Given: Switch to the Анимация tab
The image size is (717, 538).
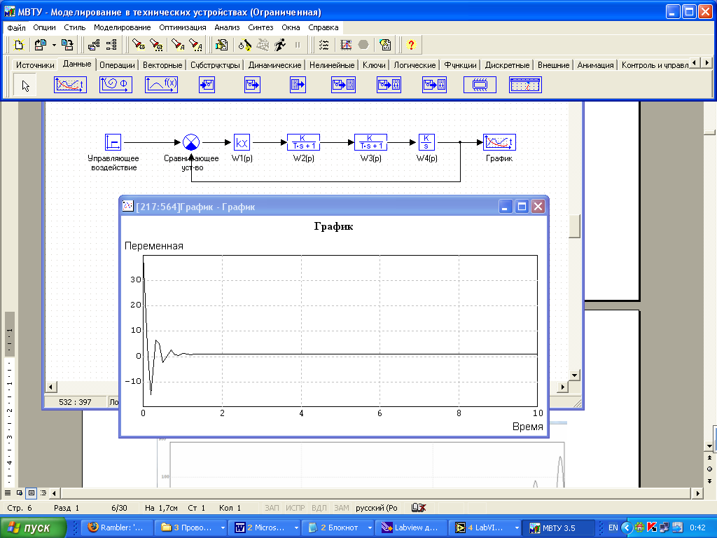Looking at the screenshot, I should 595,65.
